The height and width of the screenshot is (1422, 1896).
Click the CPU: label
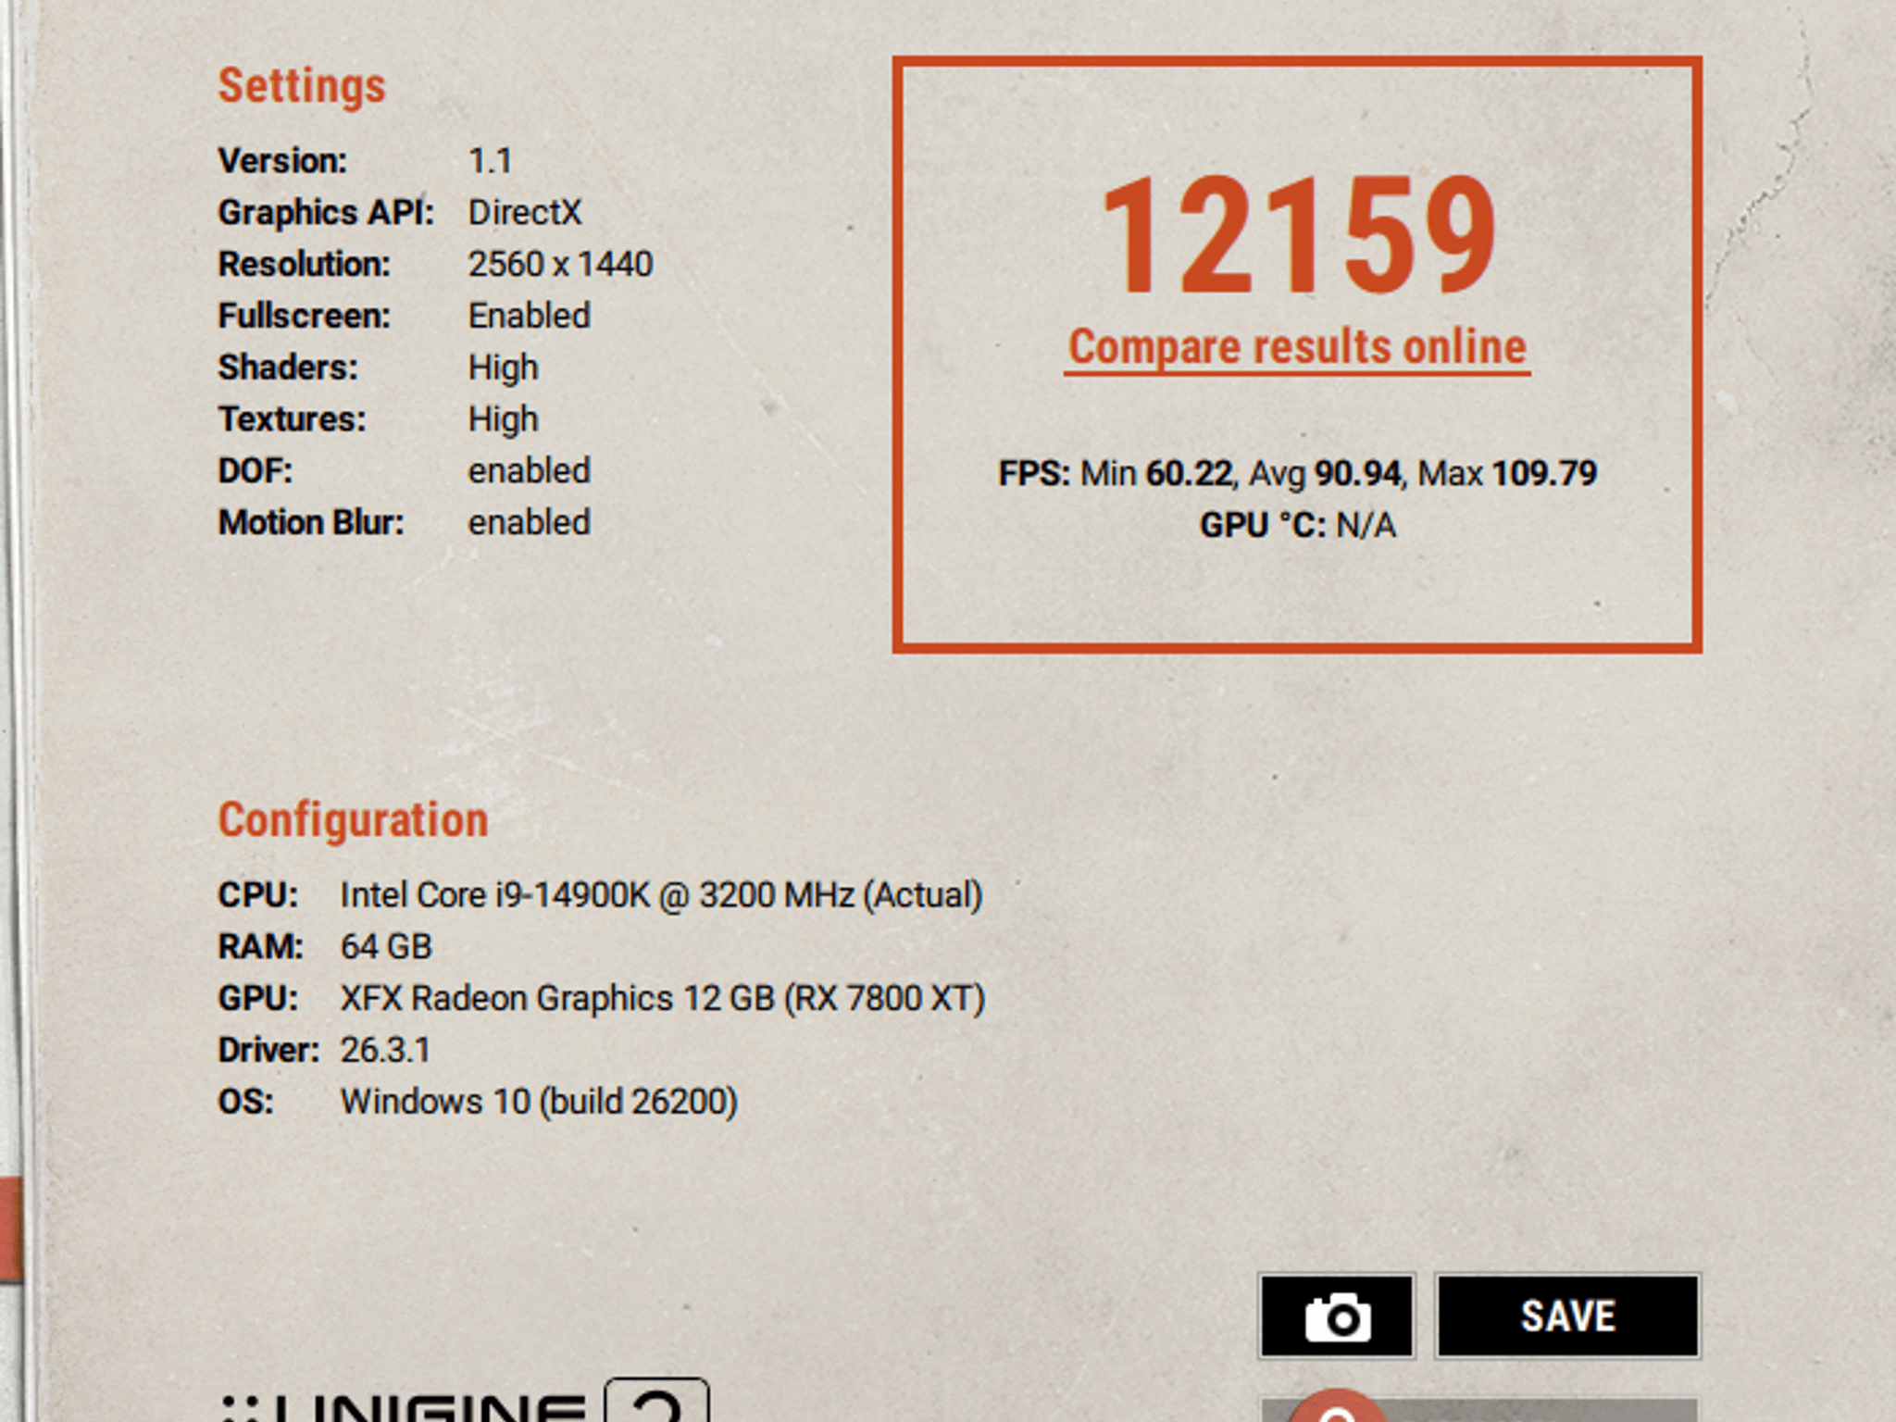coord(258,895)
